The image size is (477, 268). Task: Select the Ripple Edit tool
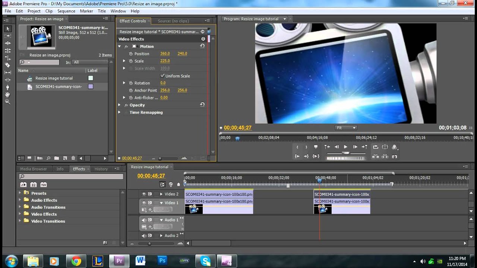pos(8,43)
